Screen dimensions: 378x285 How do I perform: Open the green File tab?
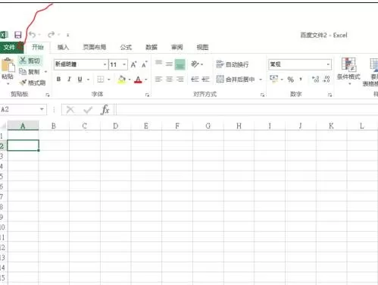click(x=12, y=47)
